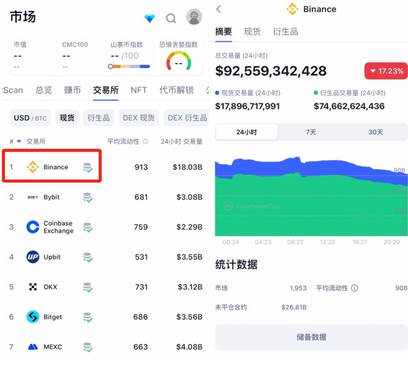Select the 24小时 time range
Screen dimensions: 408x367
(247, 132)
